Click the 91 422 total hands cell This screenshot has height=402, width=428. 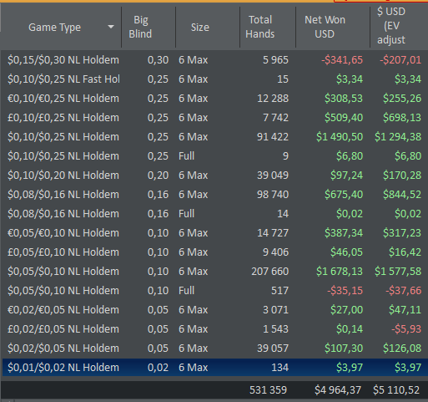pos(273,137)
